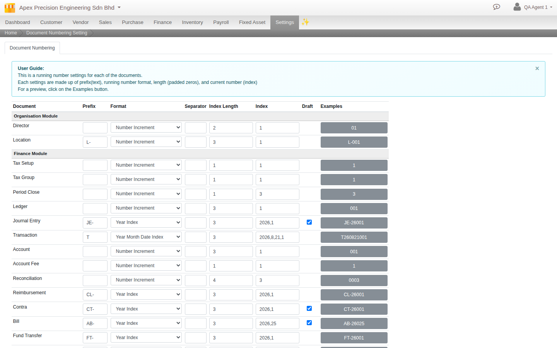The height and width of the screenshot is (348, 557).
Task: Click the CL-26001 example button
Action: pos(354,294)
